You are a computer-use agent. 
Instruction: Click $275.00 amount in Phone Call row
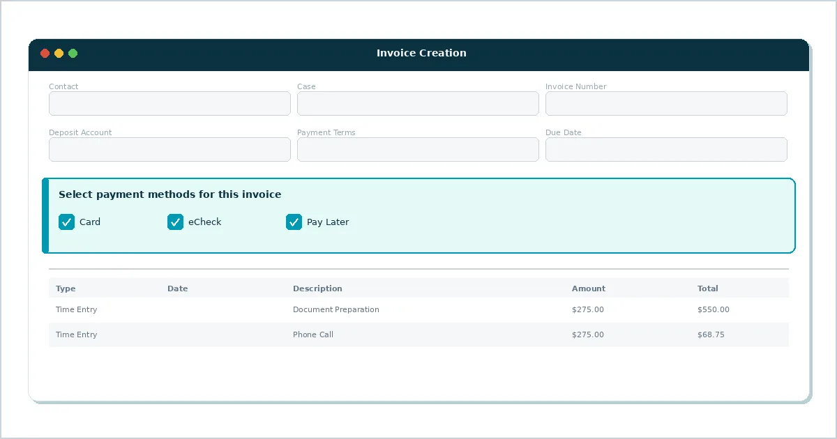(x=588, y=335)
